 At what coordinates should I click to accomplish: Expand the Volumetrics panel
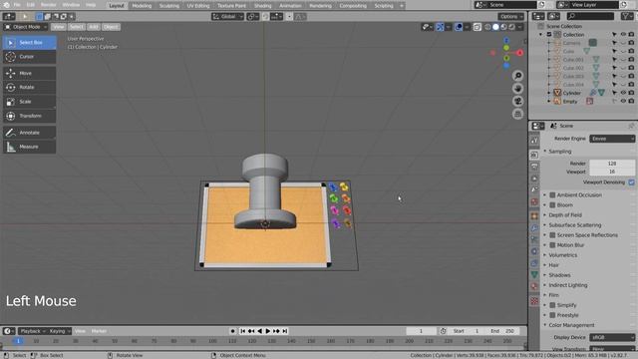562,255
